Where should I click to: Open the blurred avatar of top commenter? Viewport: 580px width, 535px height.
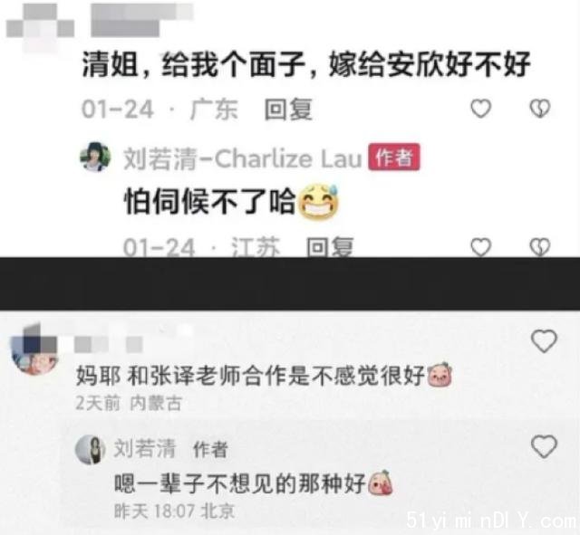40,26
